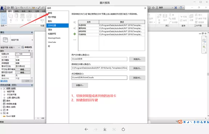The image size is (209, 134).
Task: Select the Door tool in the ribbon
Action: [16, 17]
